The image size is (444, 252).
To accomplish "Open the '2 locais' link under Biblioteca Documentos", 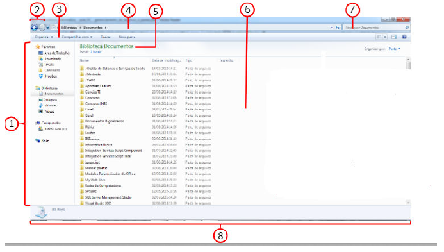I will click(95, 52).
